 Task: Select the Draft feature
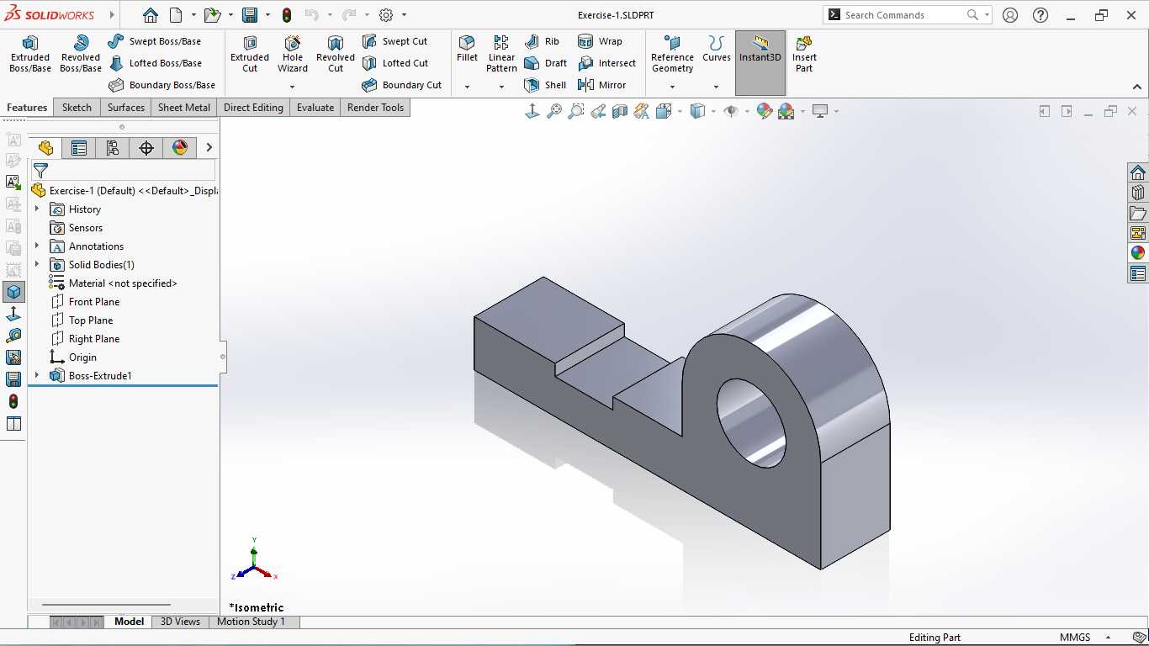tap(545, 63)
